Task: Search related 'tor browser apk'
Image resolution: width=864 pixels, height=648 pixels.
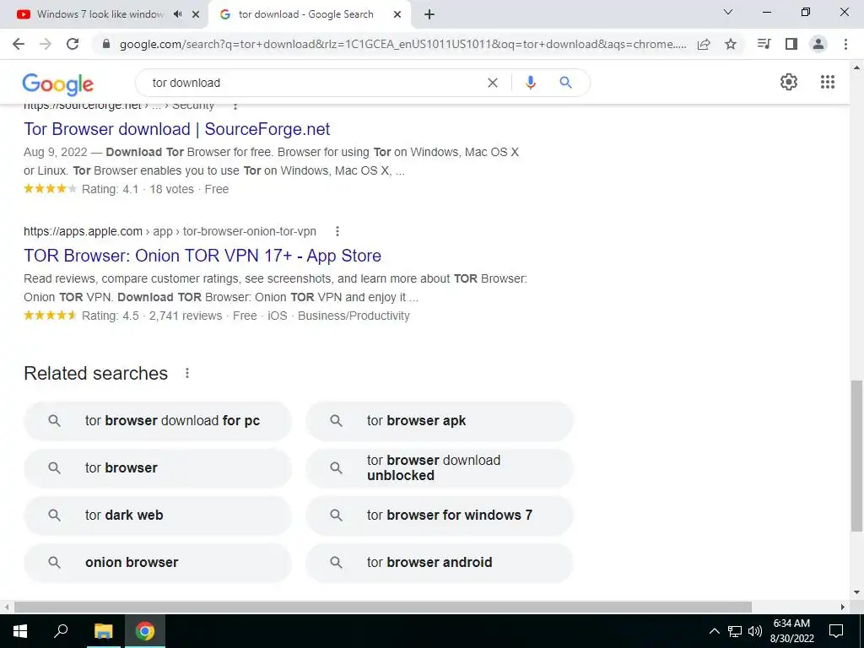Action: click(440, 420)
